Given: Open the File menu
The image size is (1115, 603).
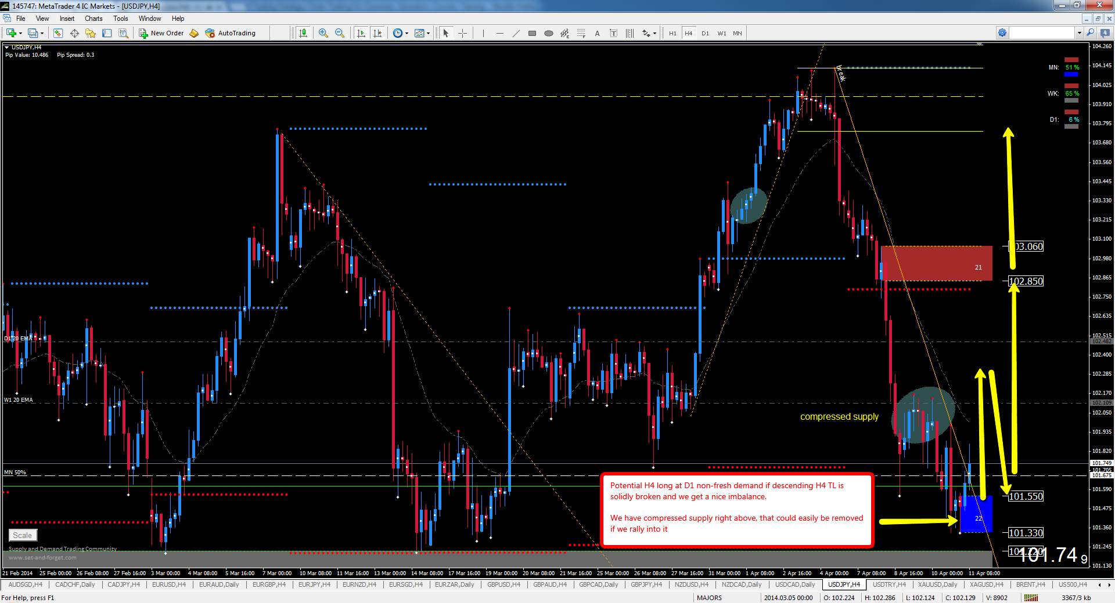Looking at the screenshot, I should pos(20,19).
